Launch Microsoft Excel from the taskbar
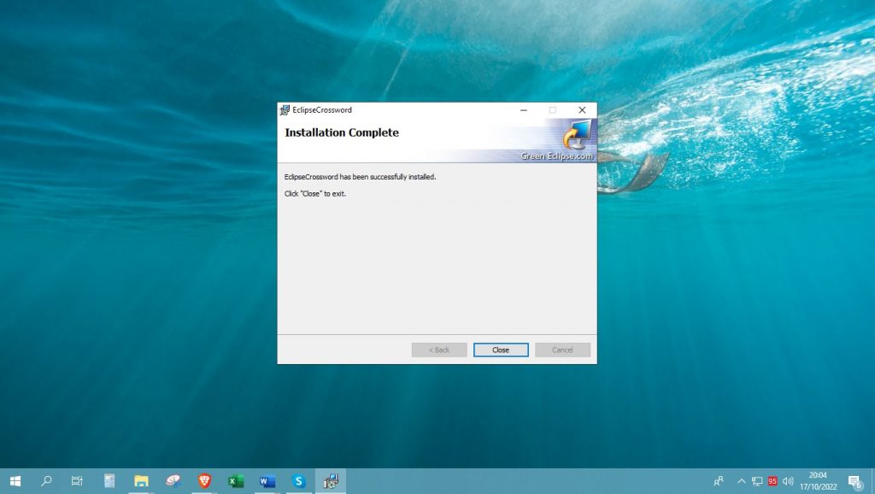Screen dimensions: 875x494 [234, 481]
